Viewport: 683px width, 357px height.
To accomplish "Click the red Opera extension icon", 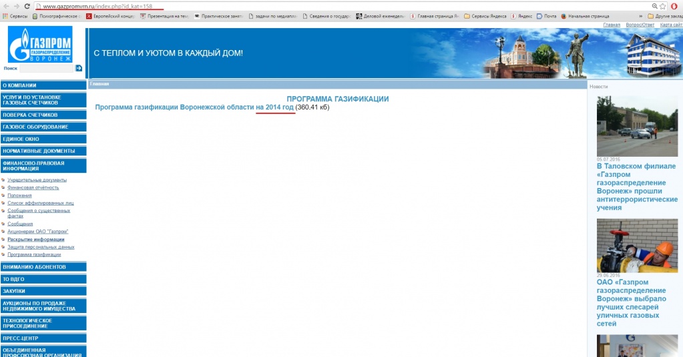I will (674, 6).
